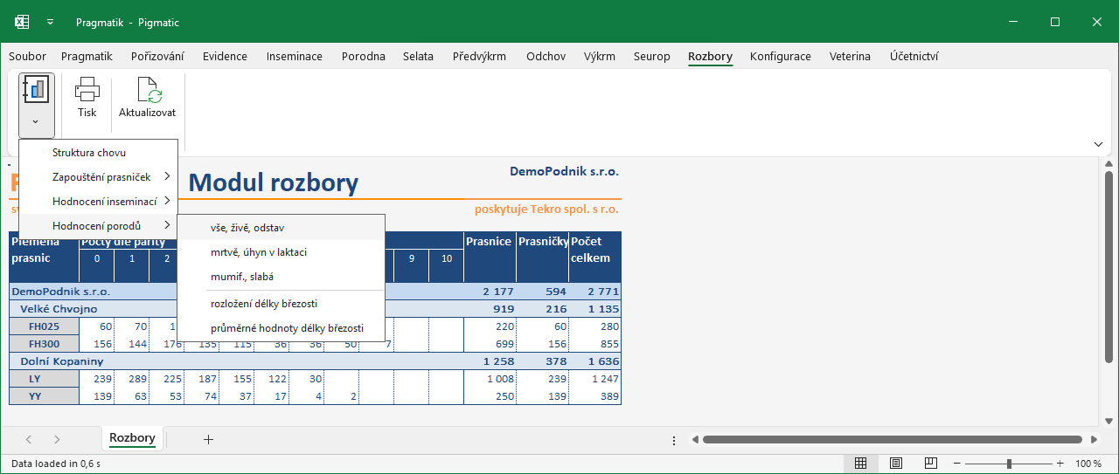Image resolution: width=1119 pixels, height=474 pixels.
Task: Open the Pragmatik ribbon tab
Action: pyautogui.click(x=87, y=57)
